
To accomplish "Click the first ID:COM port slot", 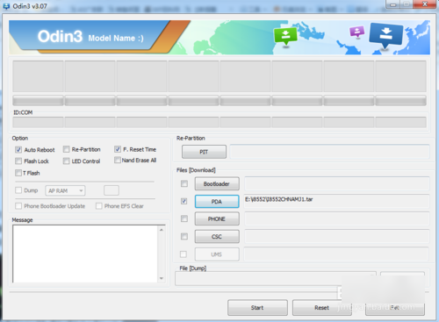I will [38, 122].
